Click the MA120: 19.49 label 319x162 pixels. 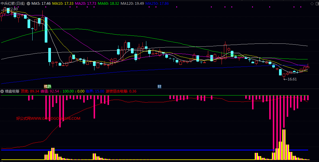(132, 4)
